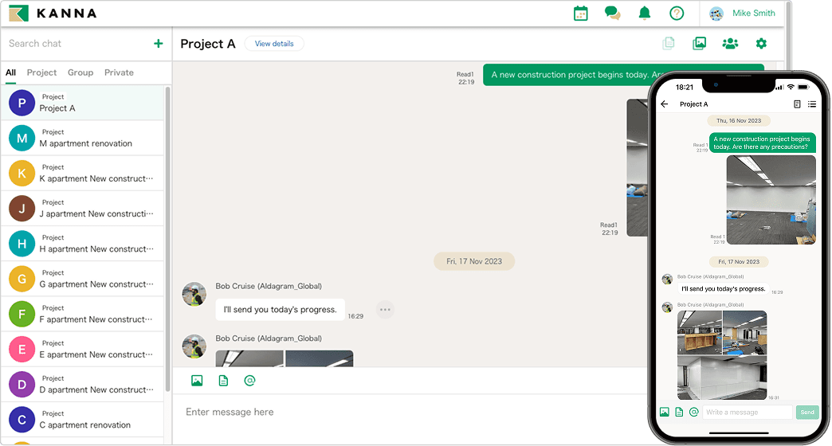The width and height of the screenshot is (832, 446).
Task: Select the Project tab
Action: [41, 72]
